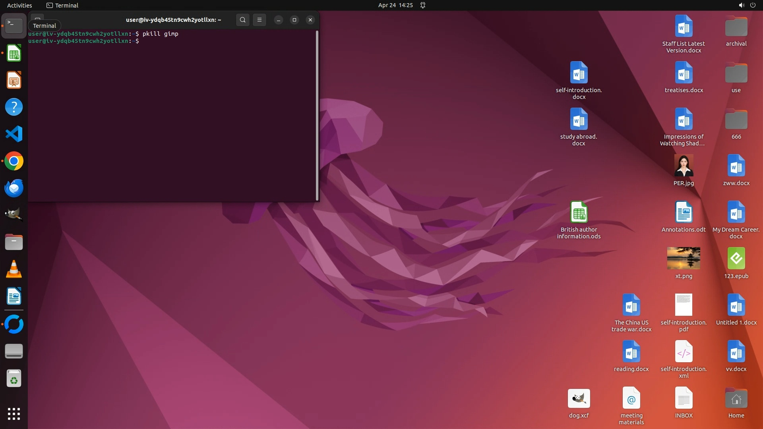Select the PER.jpg photo thumbnail
Viewport: 763px width, 429px height.
[x=684, y=166]
